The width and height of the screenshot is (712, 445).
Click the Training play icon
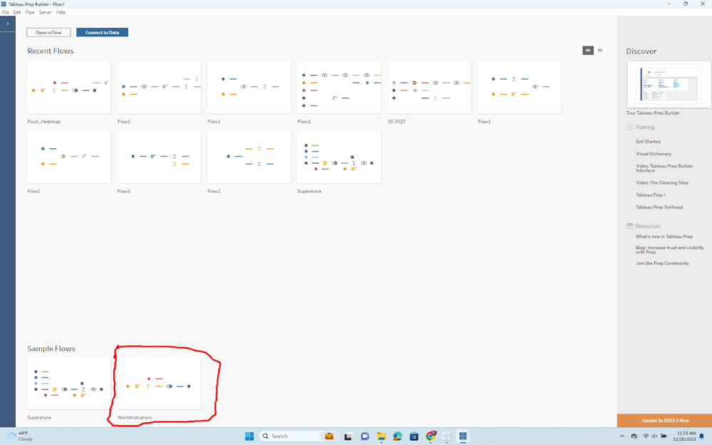(630, 127)
